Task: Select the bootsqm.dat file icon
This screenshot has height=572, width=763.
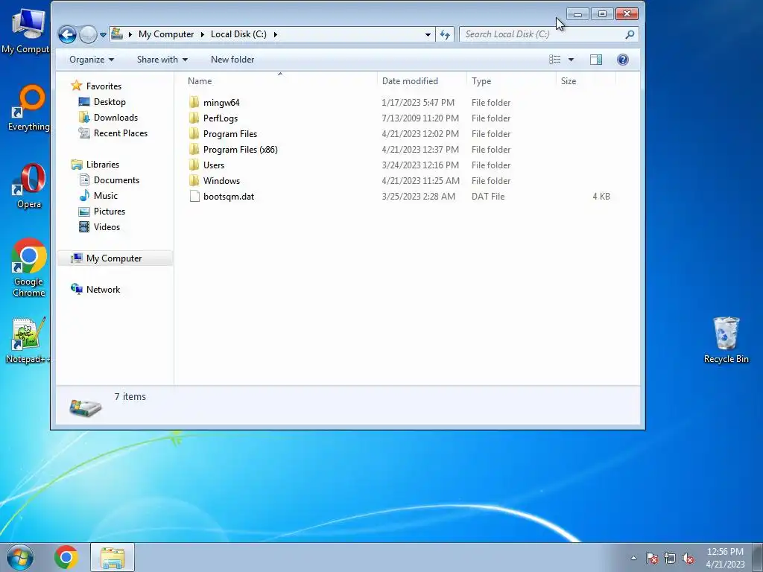Action: 194,196
